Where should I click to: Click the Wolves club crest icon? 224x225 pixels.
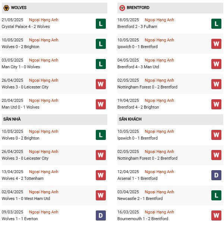tap(6, 7)
